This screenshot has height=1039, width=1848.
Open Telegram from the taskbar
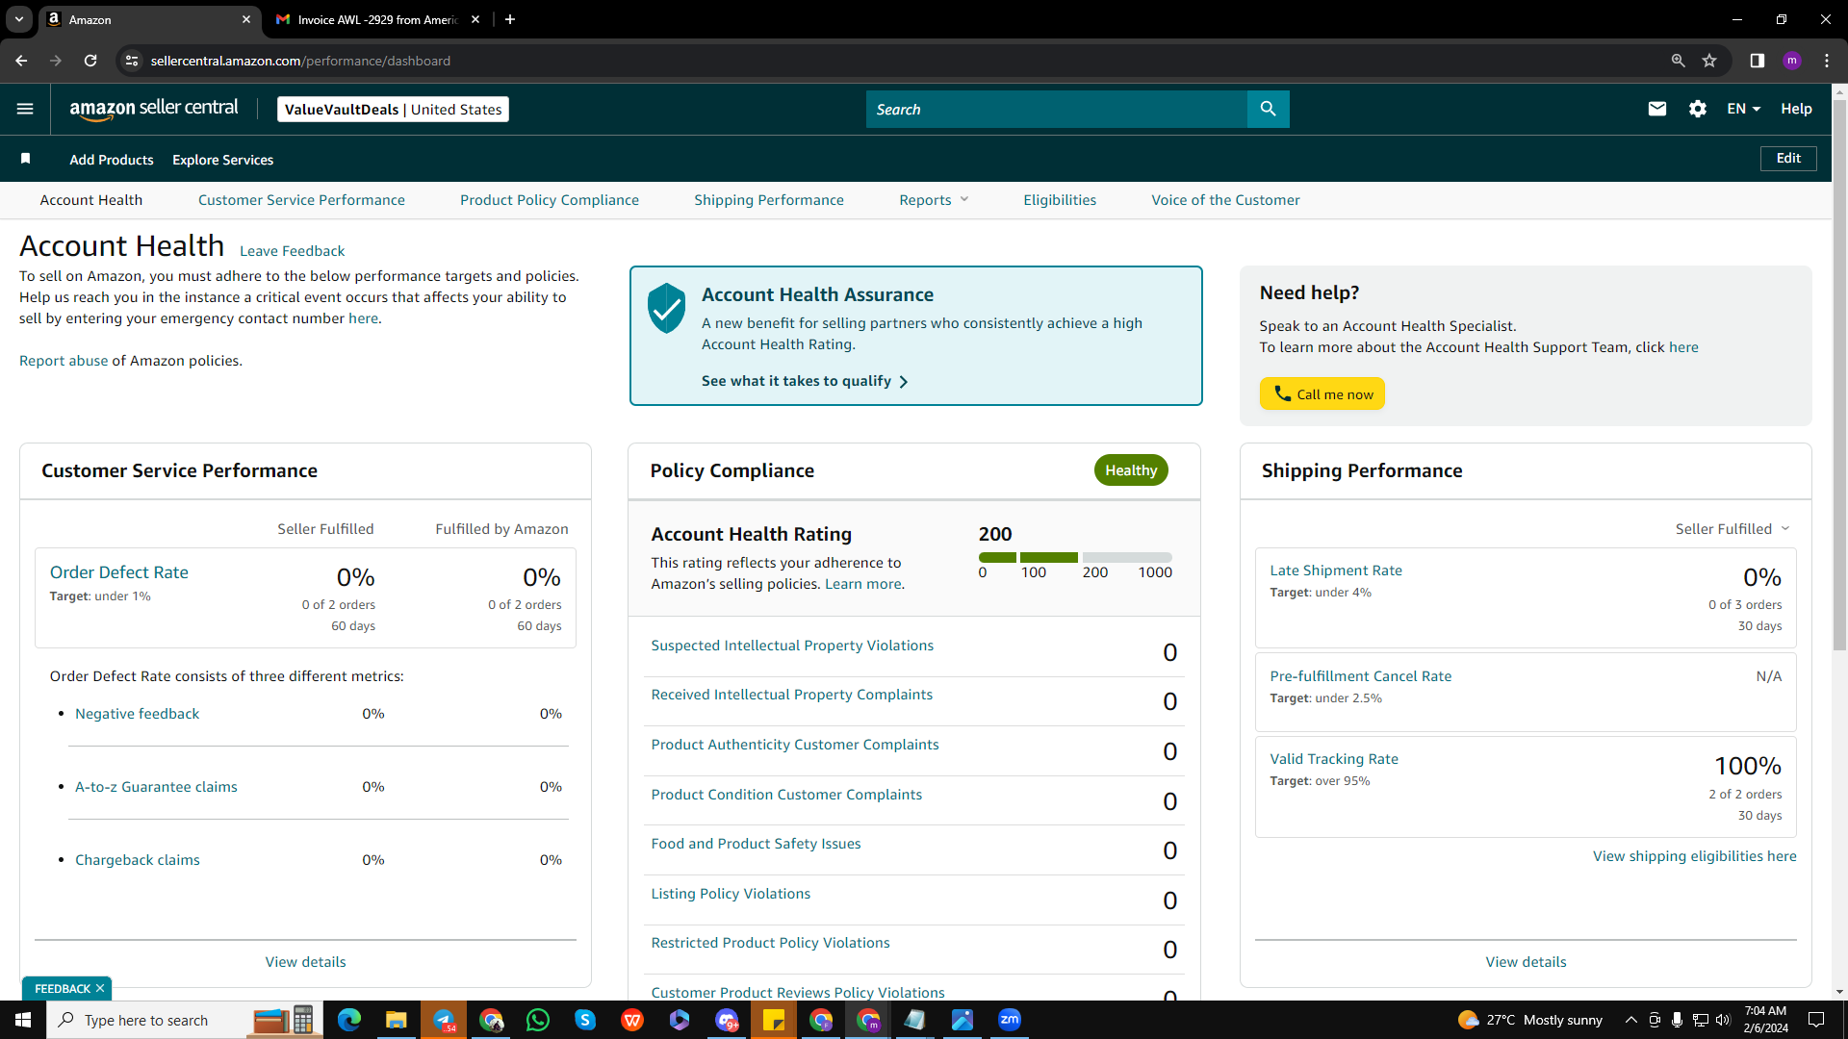[x=444, y=1020]
